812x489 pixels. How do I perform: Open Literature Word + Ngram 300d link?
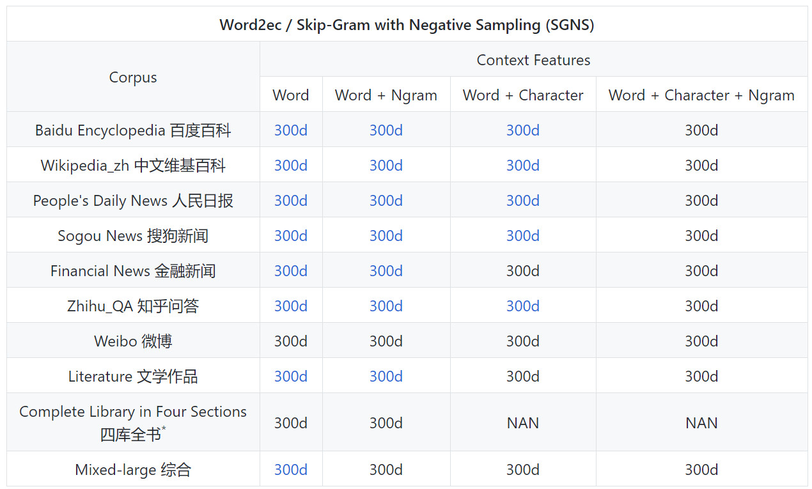click(x=386, y=376)
